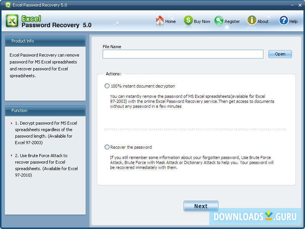
Task: Select the Recover the password option
Action: [107, 147]
